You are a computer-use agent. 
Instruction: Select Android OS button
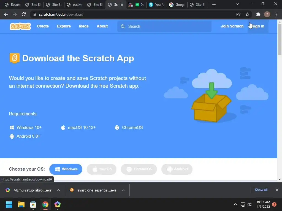pos(177,169)
